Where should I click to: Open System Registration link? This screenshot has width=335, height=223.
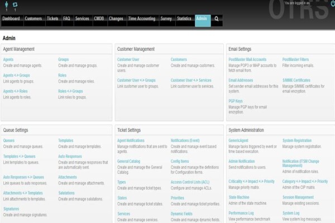[297, 140]
